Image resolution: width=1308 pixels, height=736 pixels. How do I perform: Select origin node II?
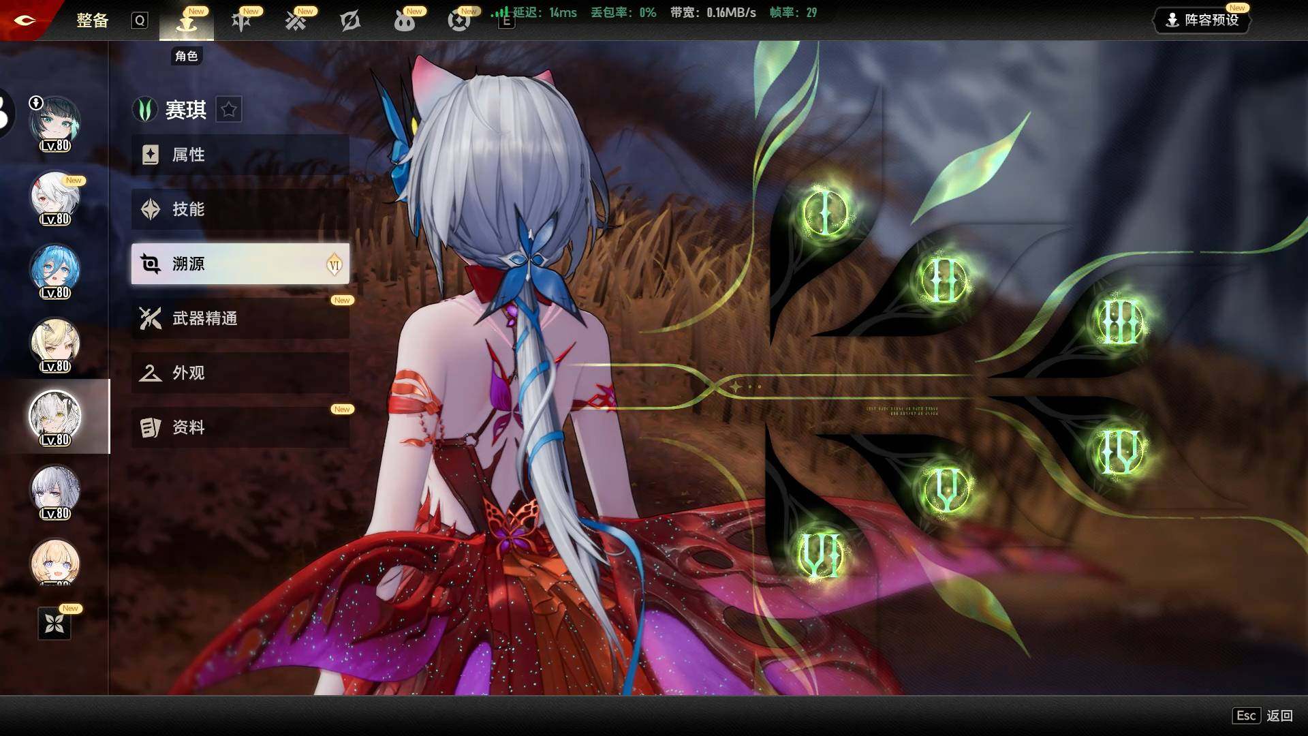tap(944, 280)
